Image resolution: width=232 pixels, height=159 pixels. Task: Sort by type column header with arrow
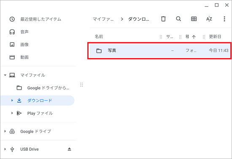191,37
